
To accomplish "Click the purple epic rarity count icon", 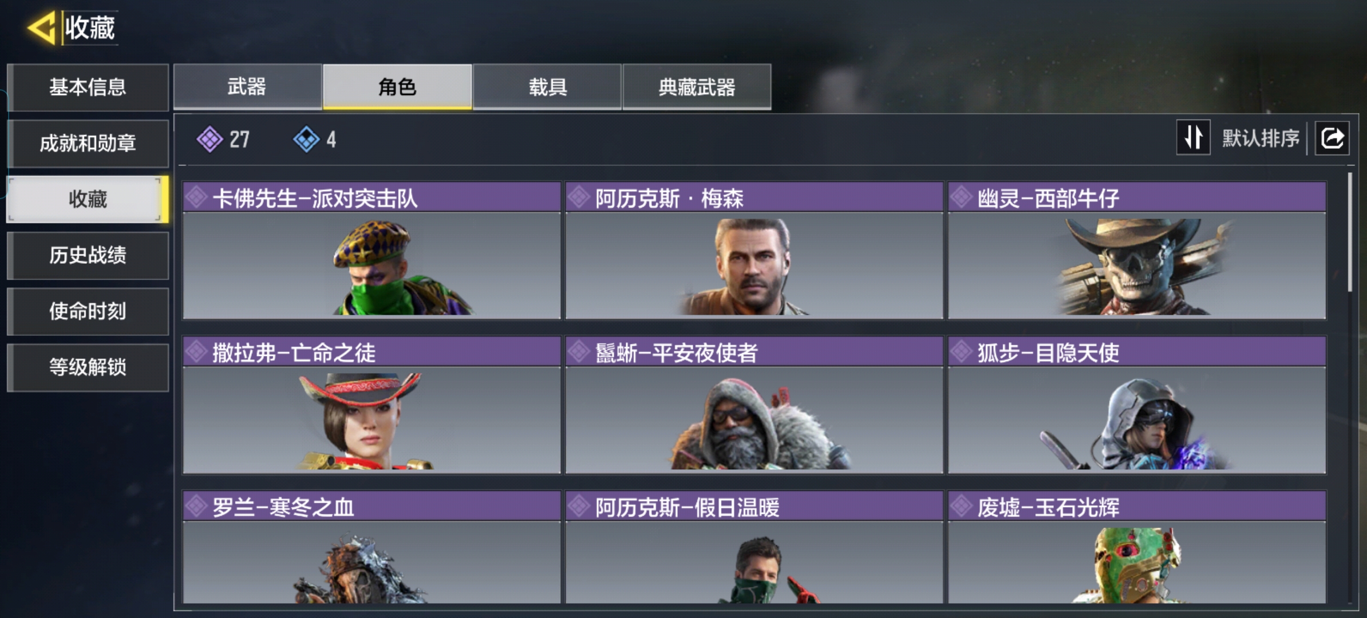I will coord(210,139).
